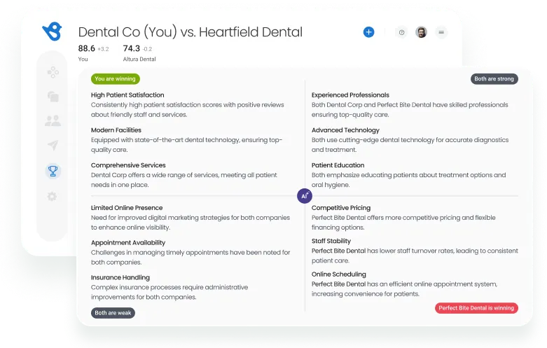Click the blue plus add button
This screenshot has height=348, width=547.
click(x=368, y=32)
